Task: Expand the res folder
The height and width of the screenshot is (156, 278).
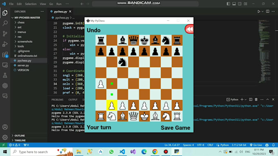Action: tap(19, 37)
